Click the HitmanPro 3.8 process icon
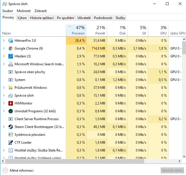The image size is (186, 175). (11, 41)
